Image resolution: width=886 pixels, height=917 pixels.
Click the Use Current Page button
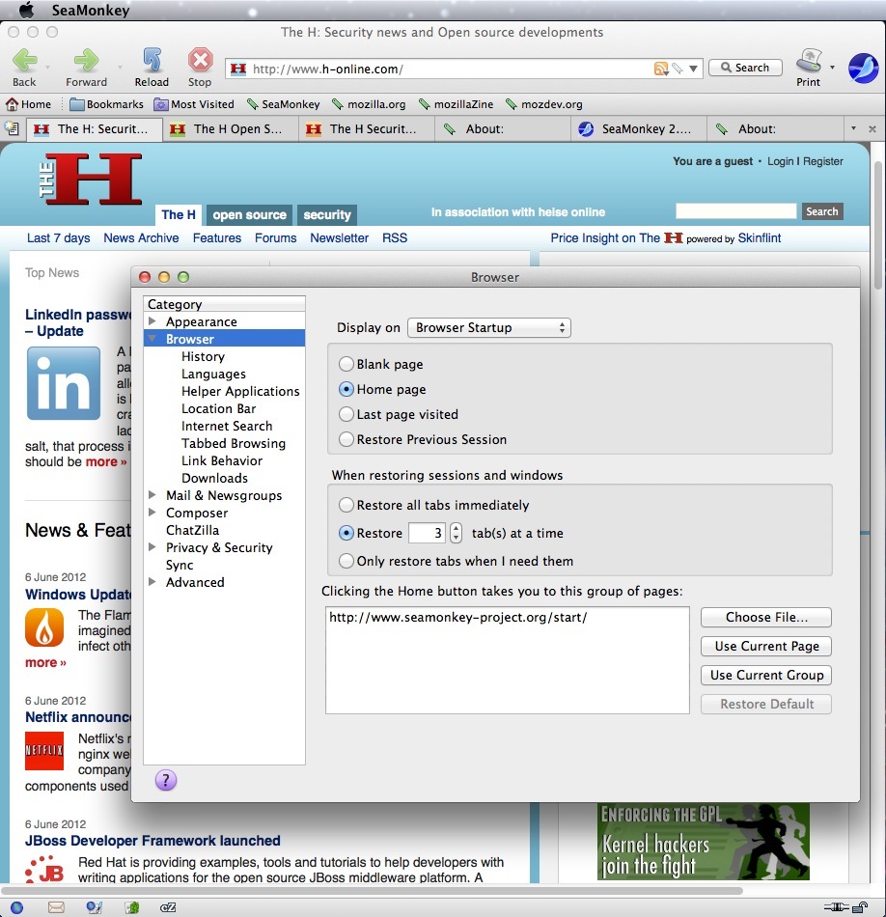pos(766,647)
